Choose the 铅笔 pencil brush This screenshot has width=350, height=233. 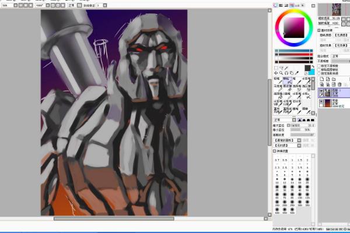point(278,81)
